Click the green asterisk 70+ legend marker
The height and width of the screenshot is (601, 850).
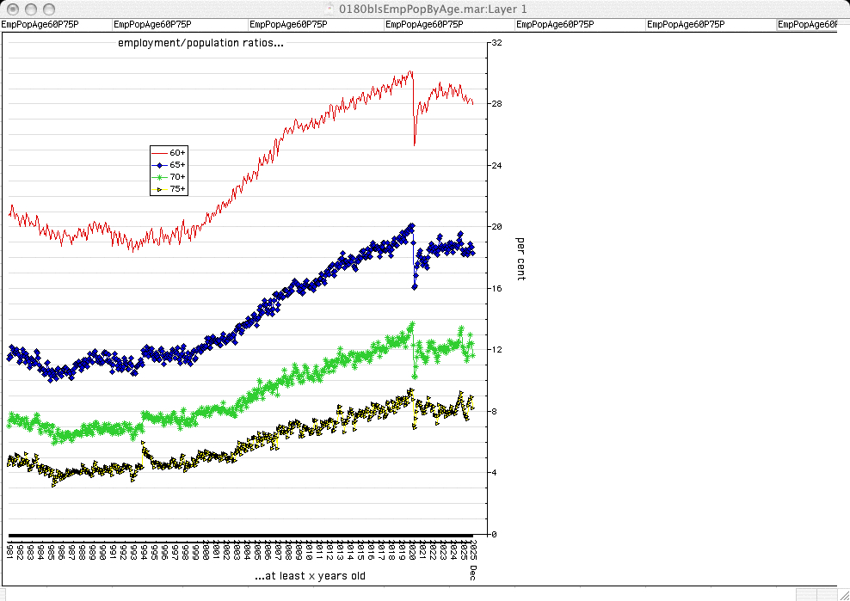[159, 176]
